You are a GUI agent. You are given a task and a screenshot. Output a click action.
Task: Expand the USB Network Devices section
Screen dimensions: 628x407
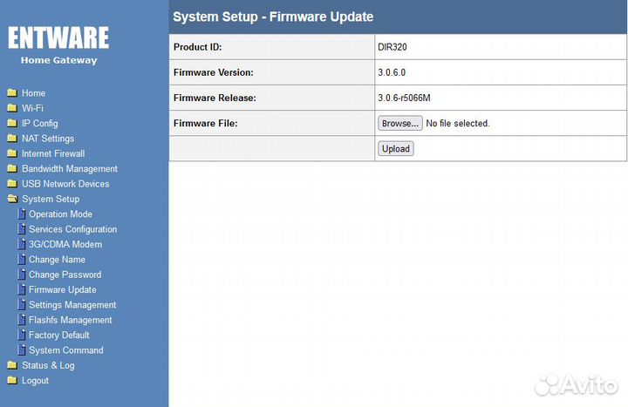point(65,184)
